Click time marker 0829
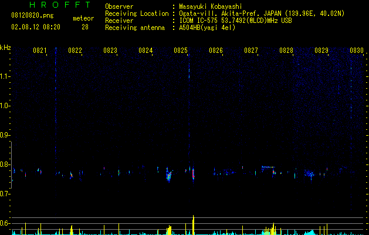 321,51
